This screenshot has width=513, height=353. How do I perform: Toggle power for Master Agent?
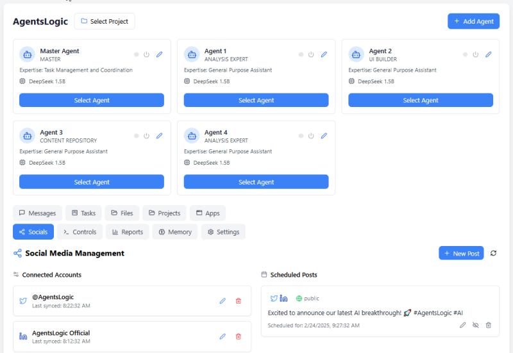[x=147, y=54]
